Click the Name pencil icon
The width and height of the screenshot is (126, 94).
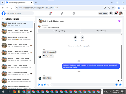click(82, 37)
